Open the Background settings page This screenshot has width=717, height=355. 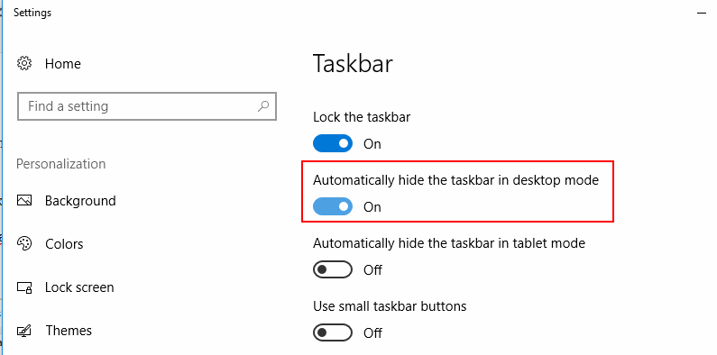tap(80, 201)
